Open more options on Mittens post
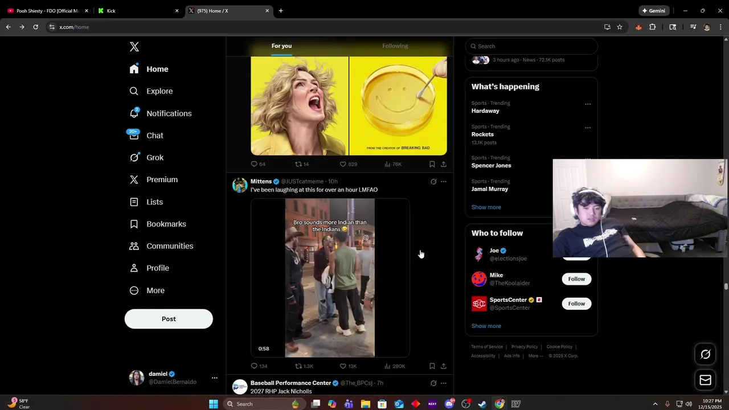 444,182
